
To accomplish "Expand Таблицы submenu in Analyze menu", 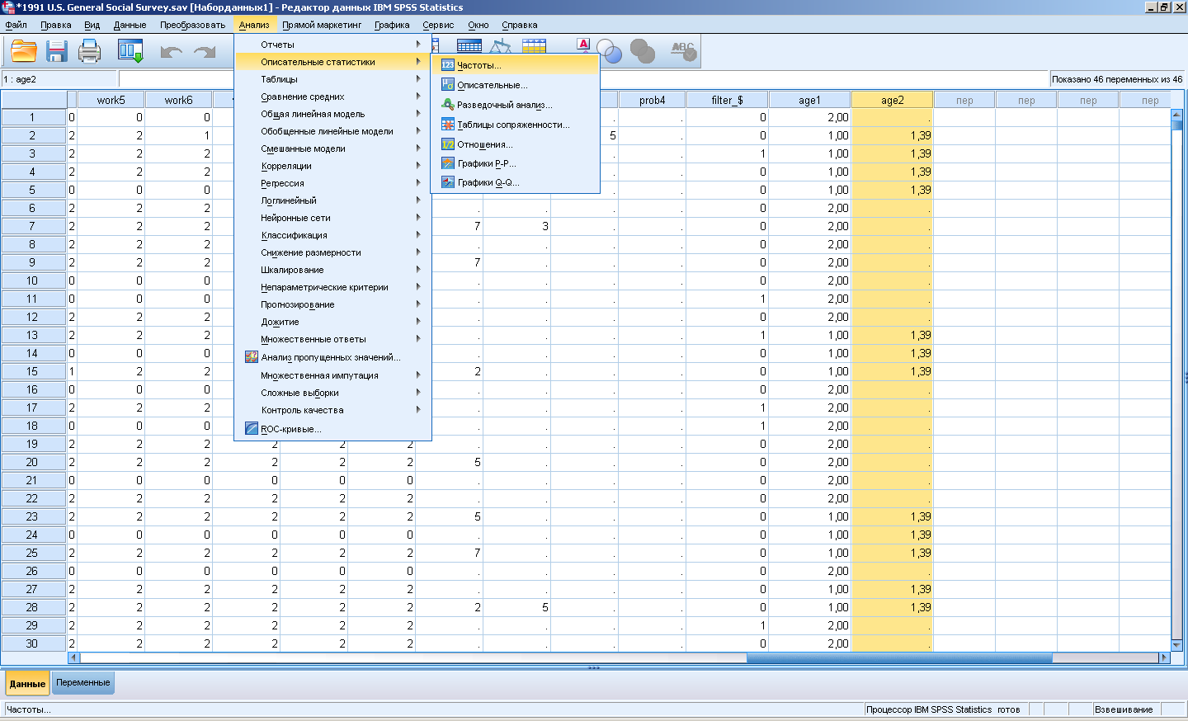I will point(332,79).
